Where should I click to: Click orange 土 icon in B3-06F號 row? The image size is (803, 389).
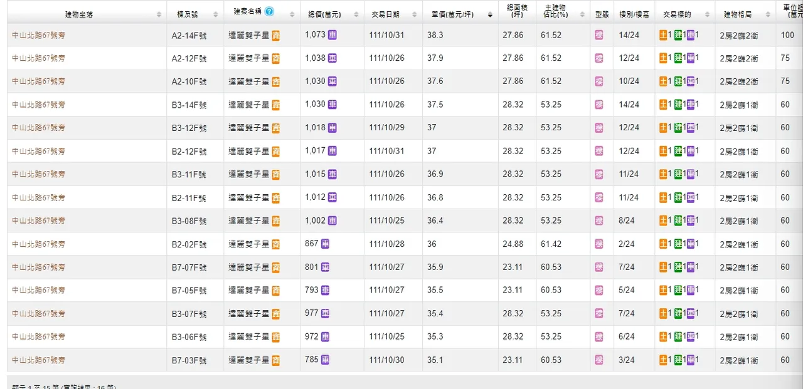(x=664, y=336)
